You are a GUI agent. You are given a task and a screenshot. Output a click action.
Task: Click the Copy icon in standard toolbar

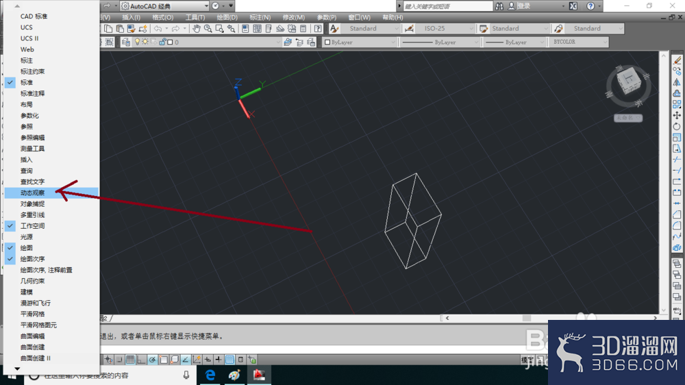tap(108, 29)
